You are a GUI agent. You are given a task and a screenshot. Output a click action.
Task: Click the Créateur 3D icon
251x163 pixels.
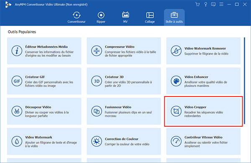(96, 81)
